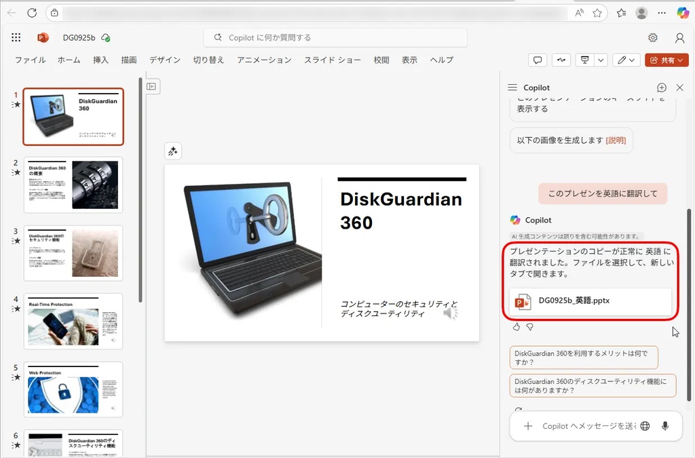695x458 pixels.
Task: Open the catch-up activity icon
Action: 561,60
